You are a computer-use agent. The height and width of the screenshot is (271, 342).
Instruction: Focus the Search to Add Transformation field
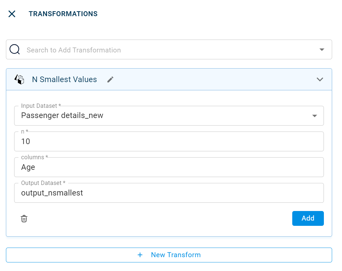pyautogui.click(x=165, y=50)
